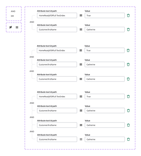Delete first group's Customer.firstName condition row
Screen dimensions: 141x156
pos(128,29)
